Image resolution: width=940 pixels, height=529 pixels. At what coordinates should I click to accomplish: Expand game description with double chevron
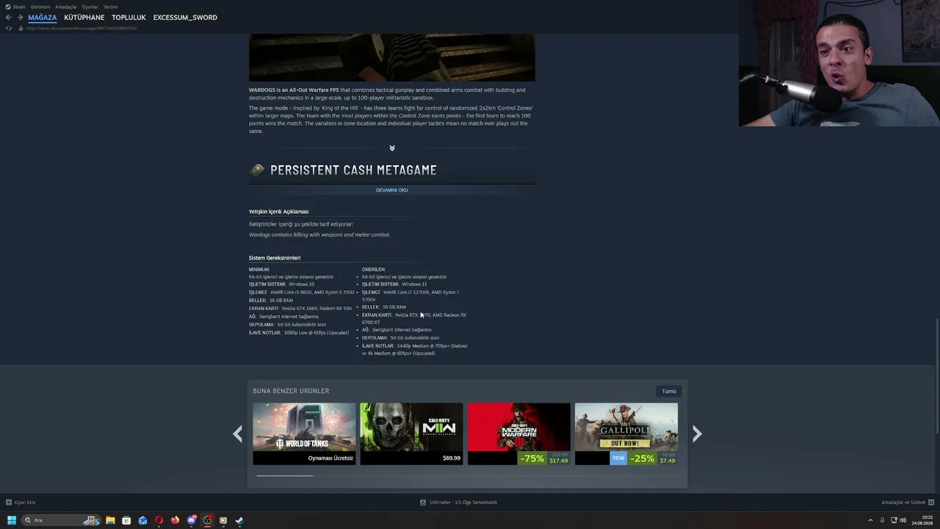click(x=392, y=148)
